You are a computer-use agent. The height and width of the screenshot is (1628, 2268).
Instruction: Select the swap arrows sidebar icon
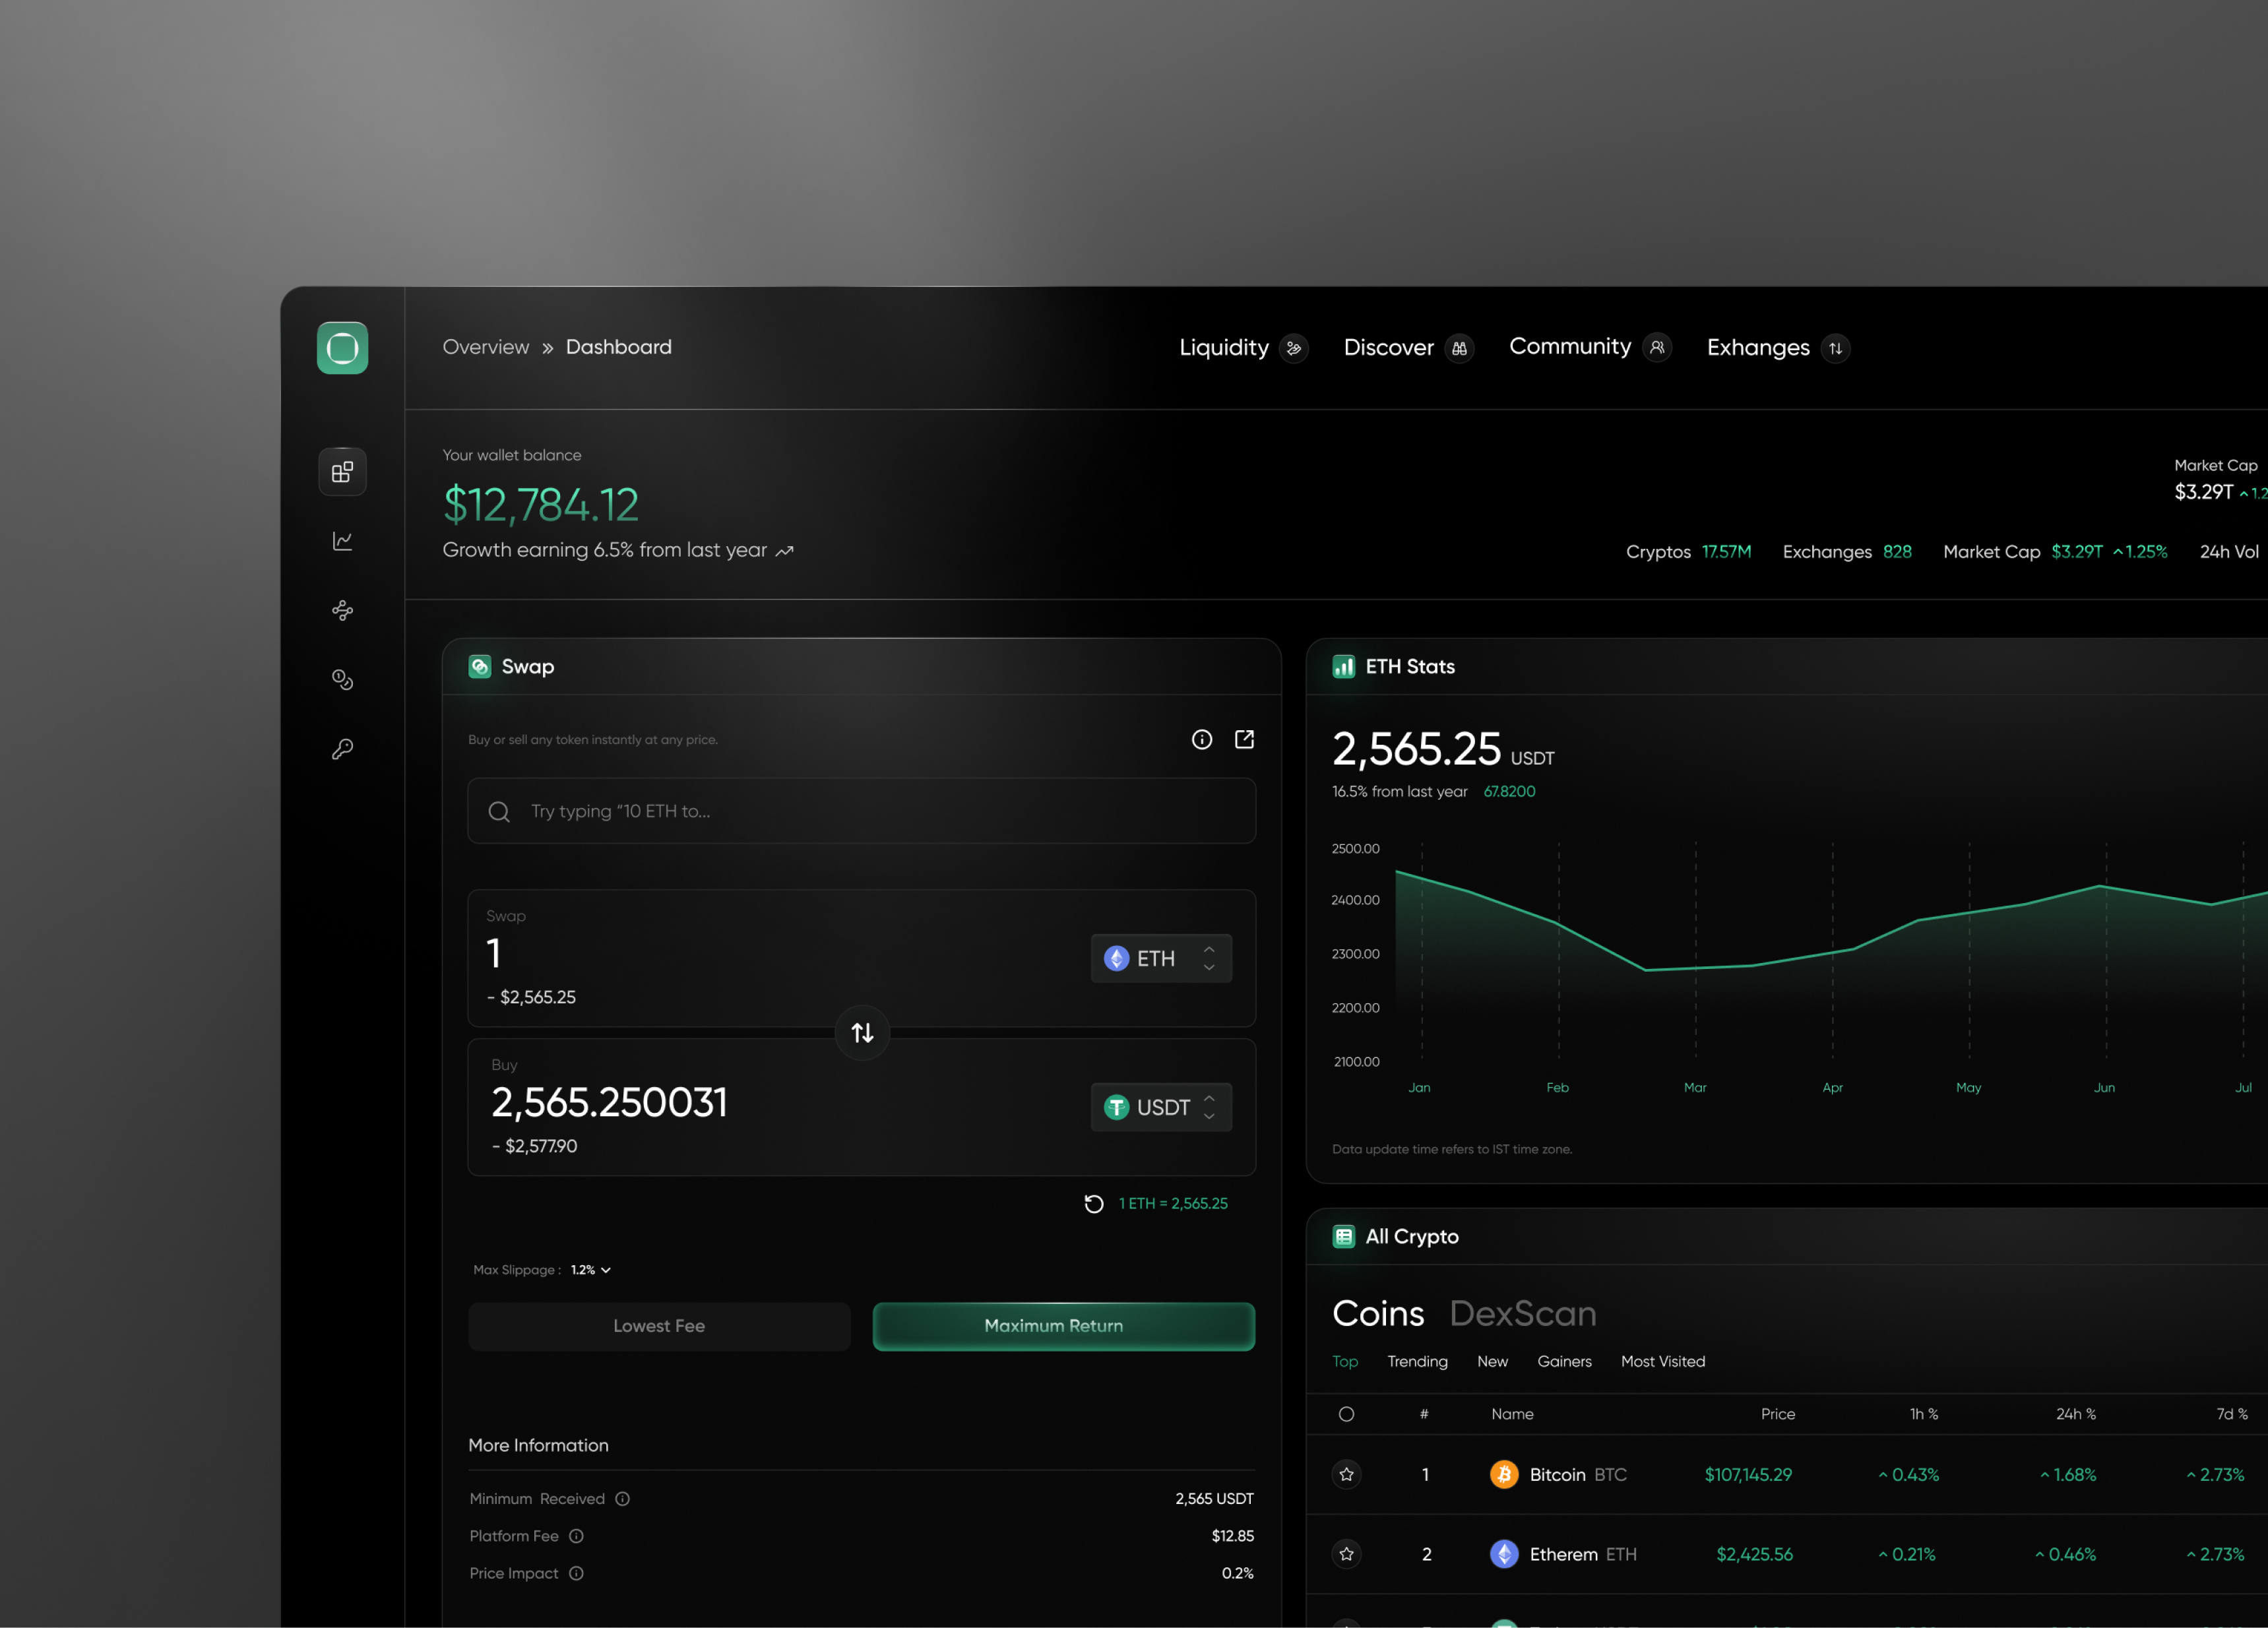coord(342,610)
